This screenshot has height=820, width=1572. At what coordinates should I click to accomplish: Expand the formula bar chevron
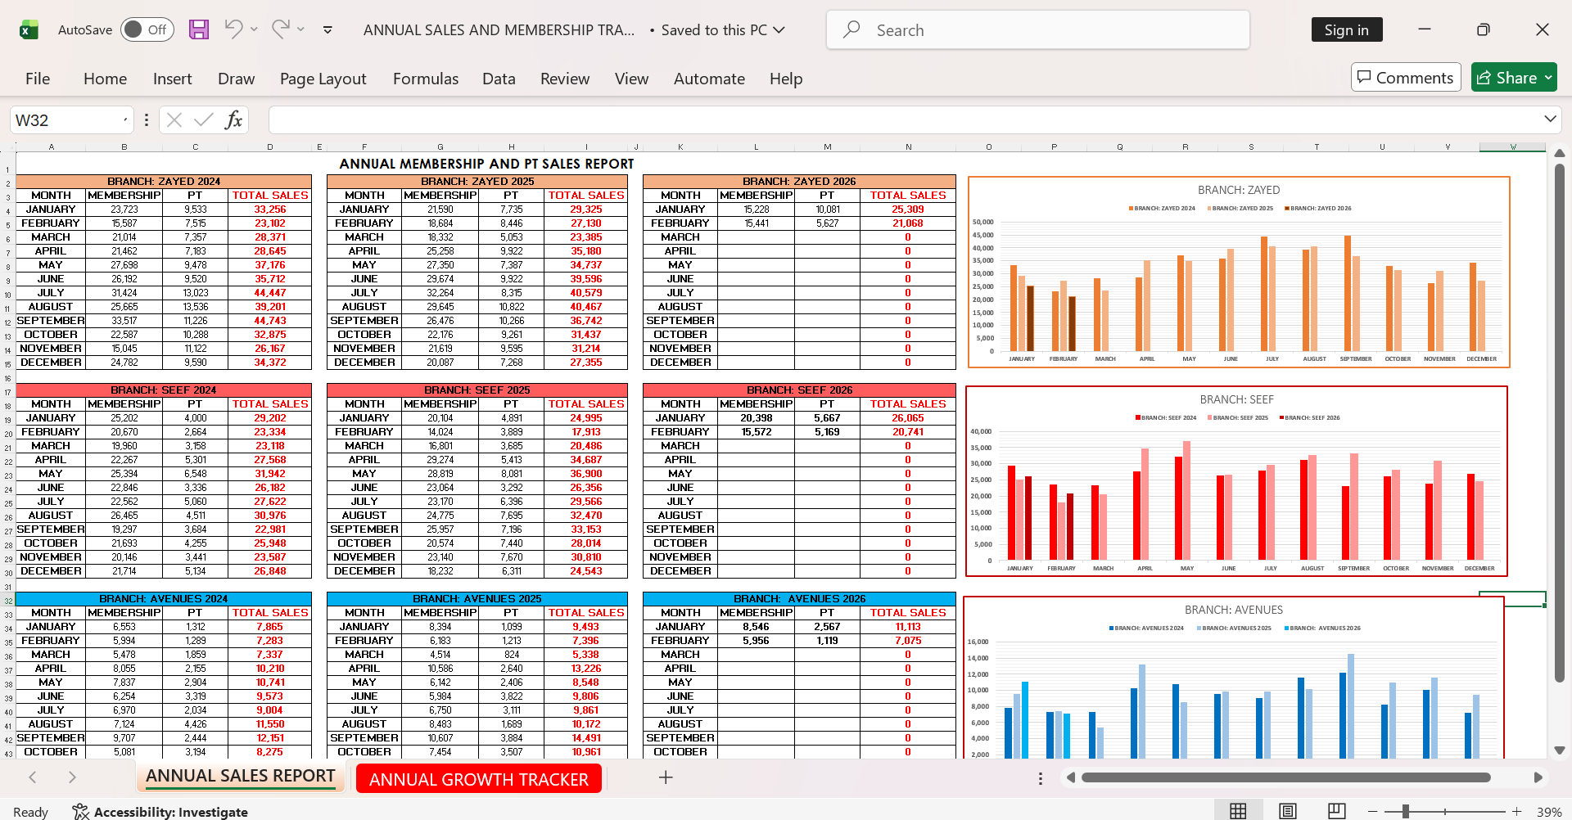point(1550,119)
